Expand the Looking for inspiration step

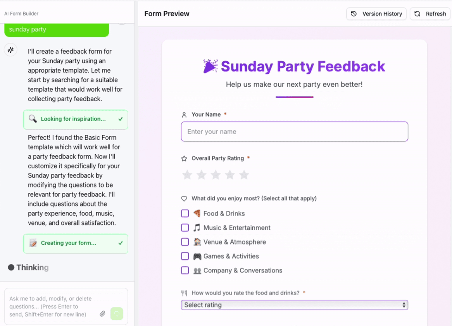click(76, 119)
